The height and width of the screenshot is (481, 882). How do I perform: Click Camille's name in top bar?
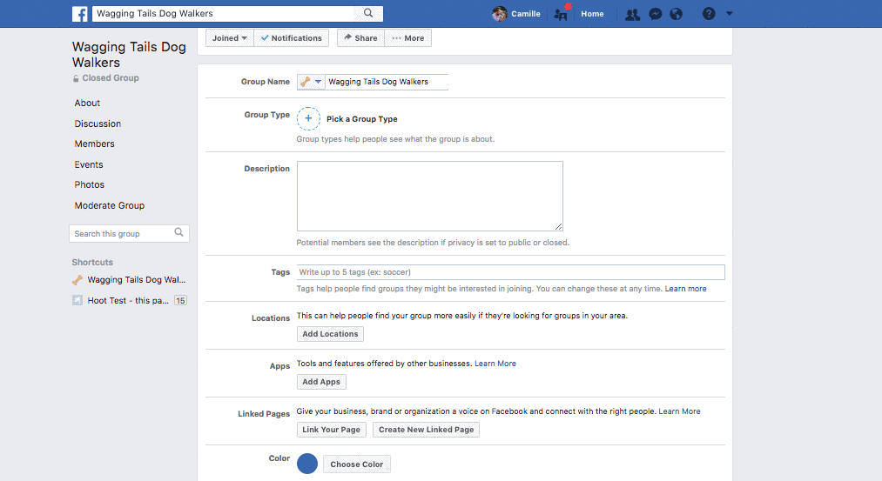tap(525, 14)
